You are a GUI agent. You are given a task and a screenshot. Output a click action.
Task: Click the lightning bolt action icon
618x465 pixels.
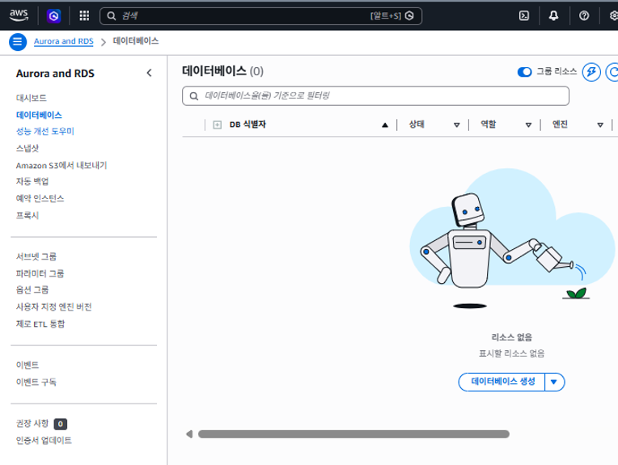(x=591, y=72)
